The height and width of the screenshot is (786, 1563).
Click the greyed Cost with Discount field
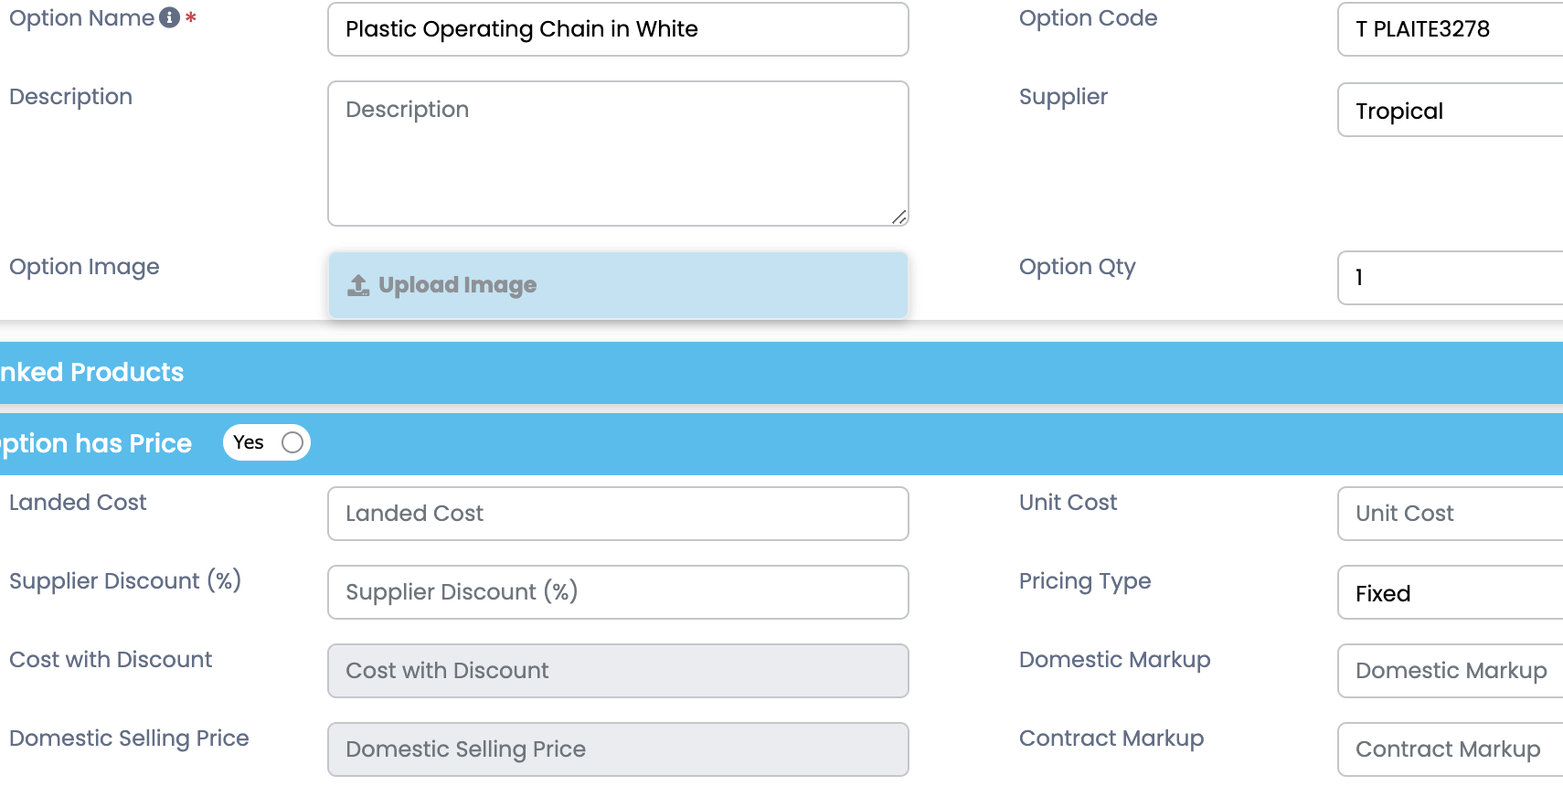pyautogui.click(x=618, y=671)
